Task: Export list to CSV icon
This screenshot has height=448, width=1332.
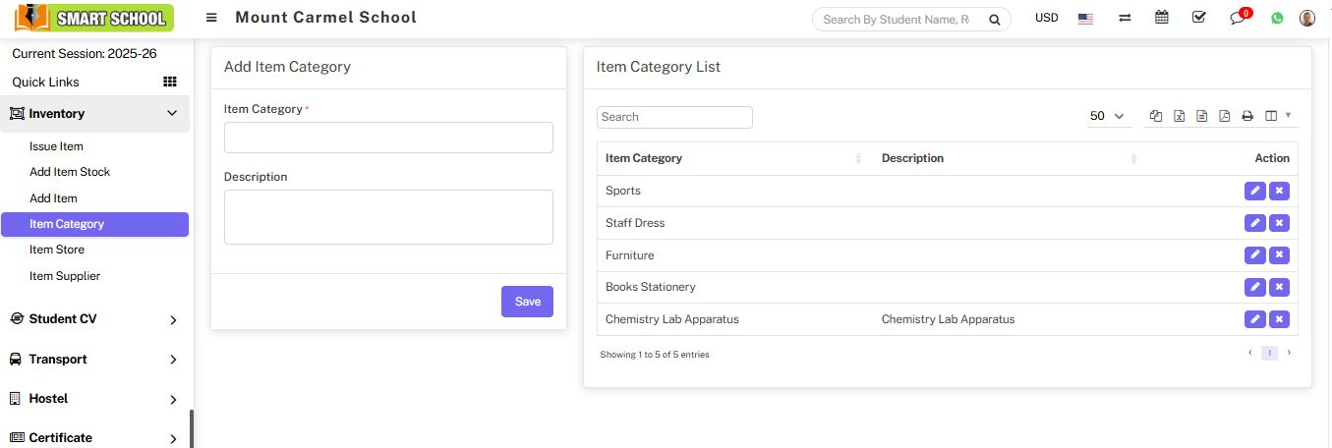Action: [1201, 116]
